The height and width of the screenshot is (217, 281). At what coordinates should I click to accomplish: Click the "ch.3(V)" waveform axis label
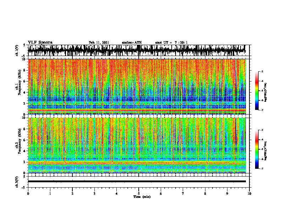[x=17, y=182]
